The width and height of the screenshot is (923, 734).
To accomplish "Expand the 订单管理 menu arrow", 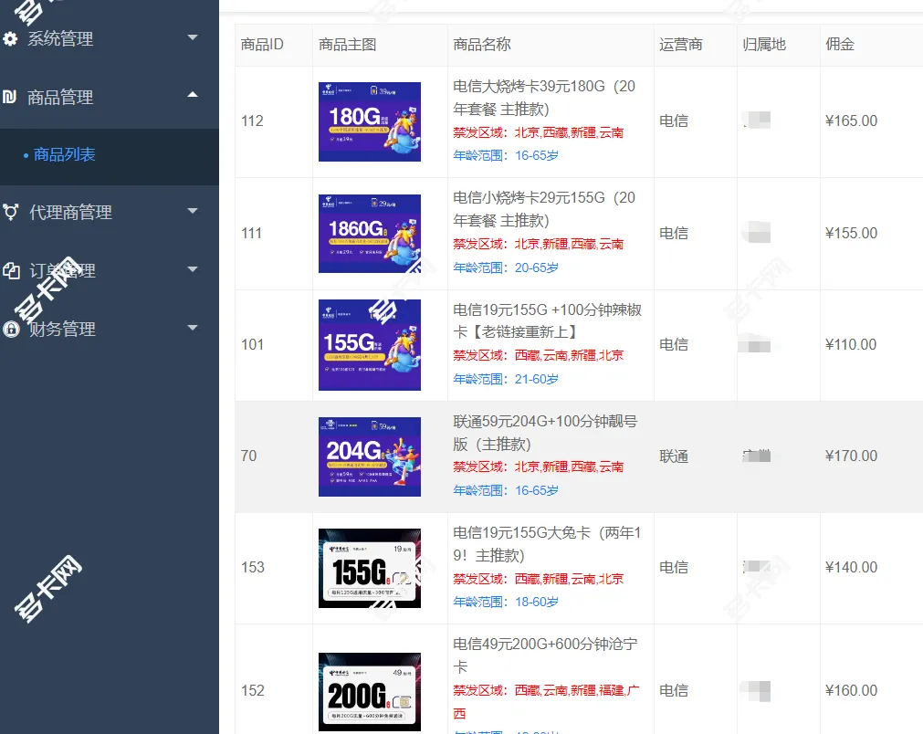I will tap(193, 269).
